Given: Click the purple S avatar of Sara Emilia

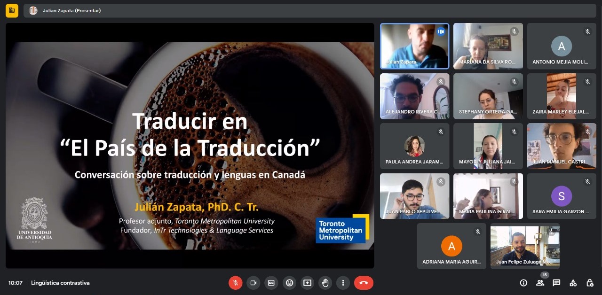Looking at the screenshot, I should (x=562, y=196).
